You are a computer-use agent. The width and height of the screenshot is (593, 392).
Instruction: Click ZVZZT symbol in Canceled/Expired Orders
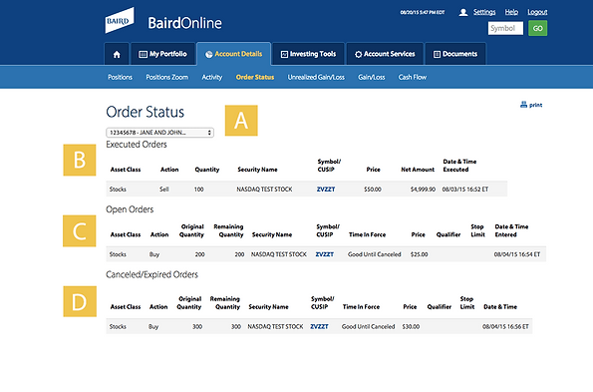click(x=319, y=326)
